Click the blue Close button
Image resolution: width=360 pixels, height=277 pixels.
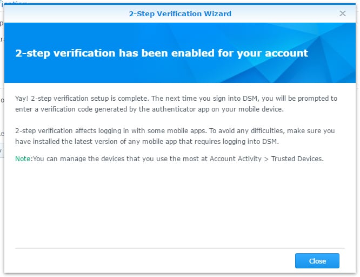317,261
